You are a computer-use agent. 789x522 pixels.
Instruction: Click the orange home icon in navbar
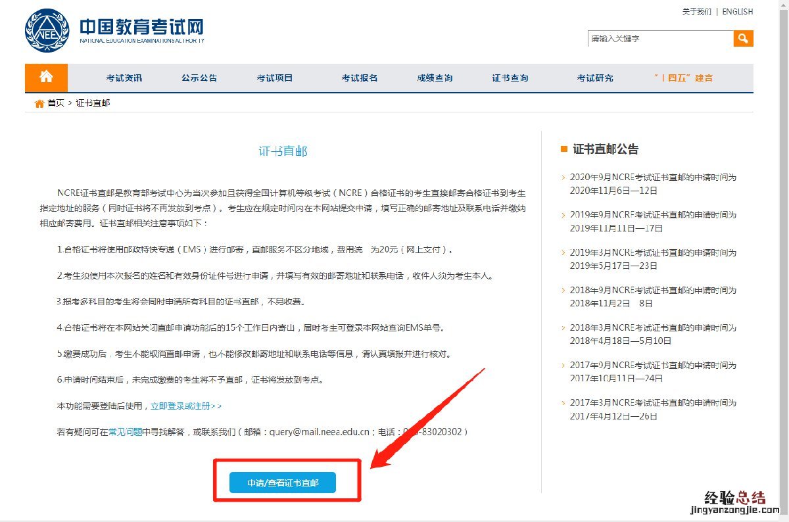[x=46, y=78]
